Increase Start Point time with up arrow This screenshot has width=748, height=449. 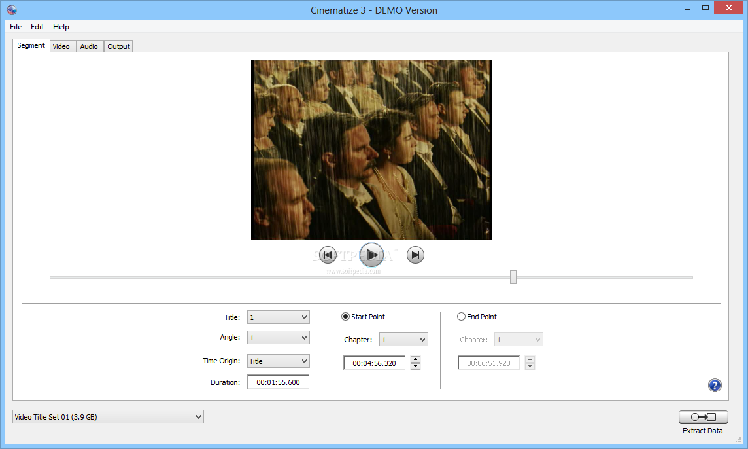pyautogui.click(x=415, y=359)
